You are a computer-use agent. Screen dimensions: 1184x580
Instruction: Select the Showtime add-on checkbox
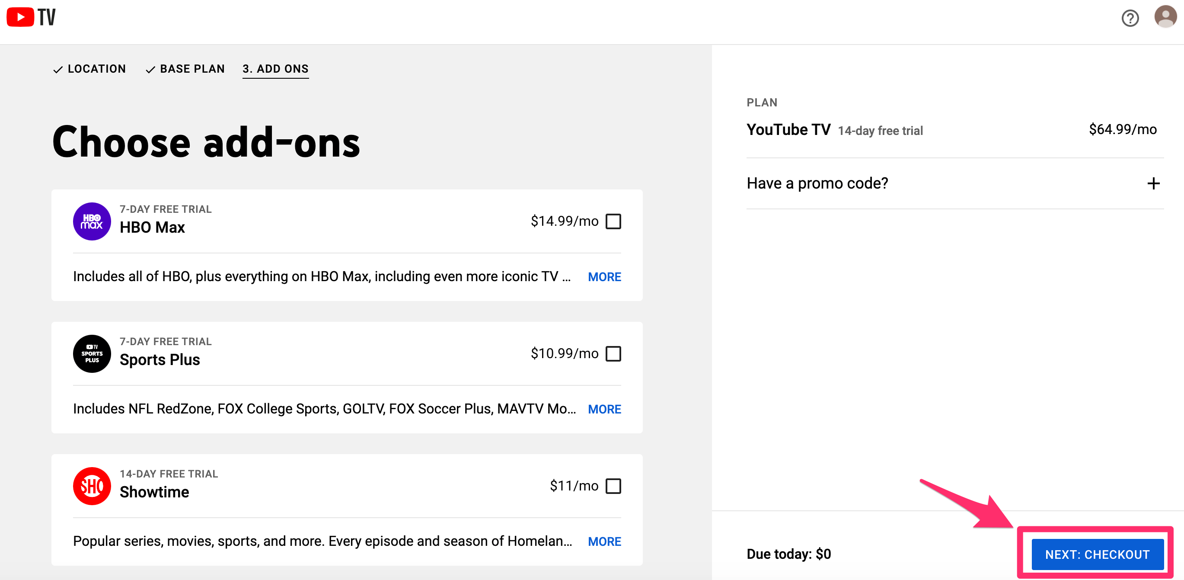[x=613, y=486]
